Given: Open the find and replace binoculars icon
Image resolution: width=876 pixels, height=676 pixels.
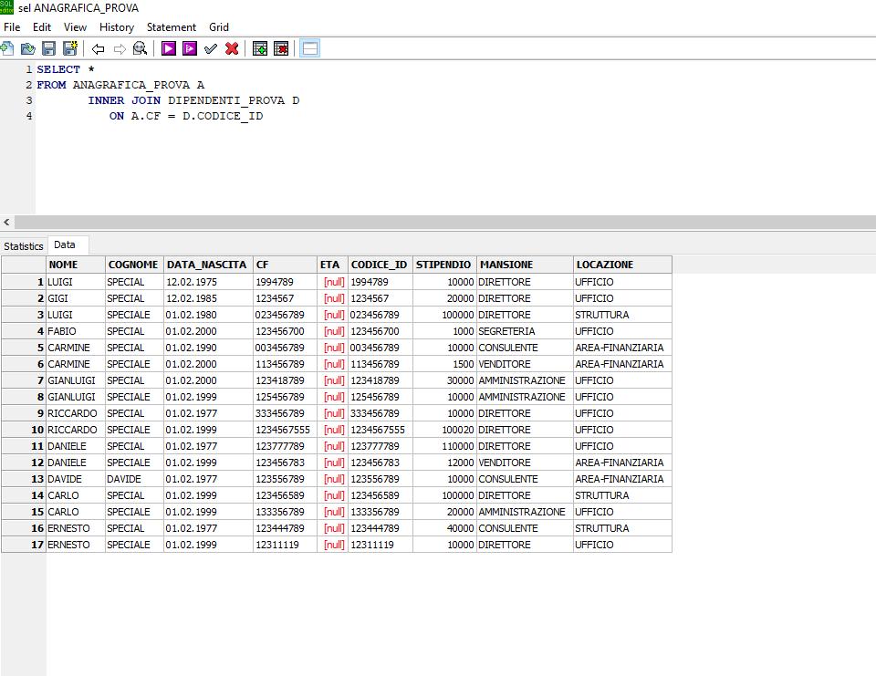Looking at the screenshot, I should pyautogui.click(x=141, y=48).
